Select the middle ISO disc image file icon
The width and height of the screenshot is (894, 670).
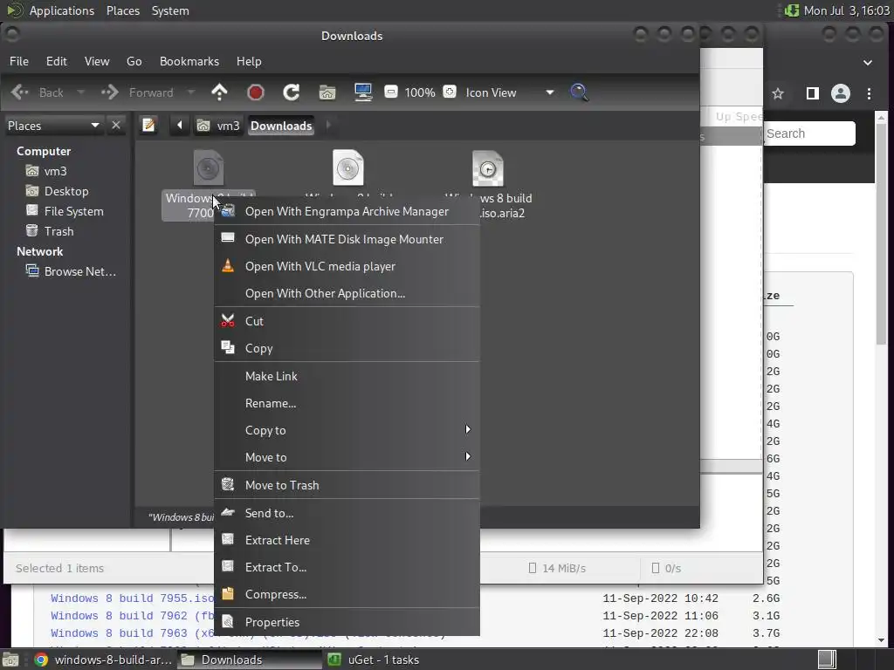click(x=348, y=168)
